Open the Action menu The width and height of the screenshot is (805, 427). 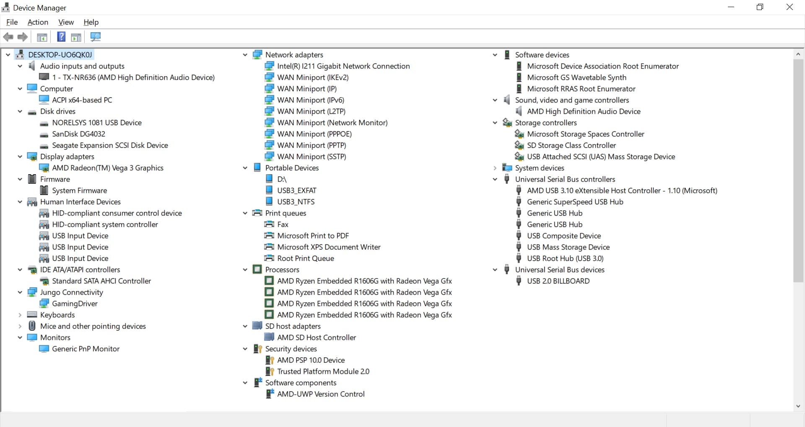tap(38, 22)
